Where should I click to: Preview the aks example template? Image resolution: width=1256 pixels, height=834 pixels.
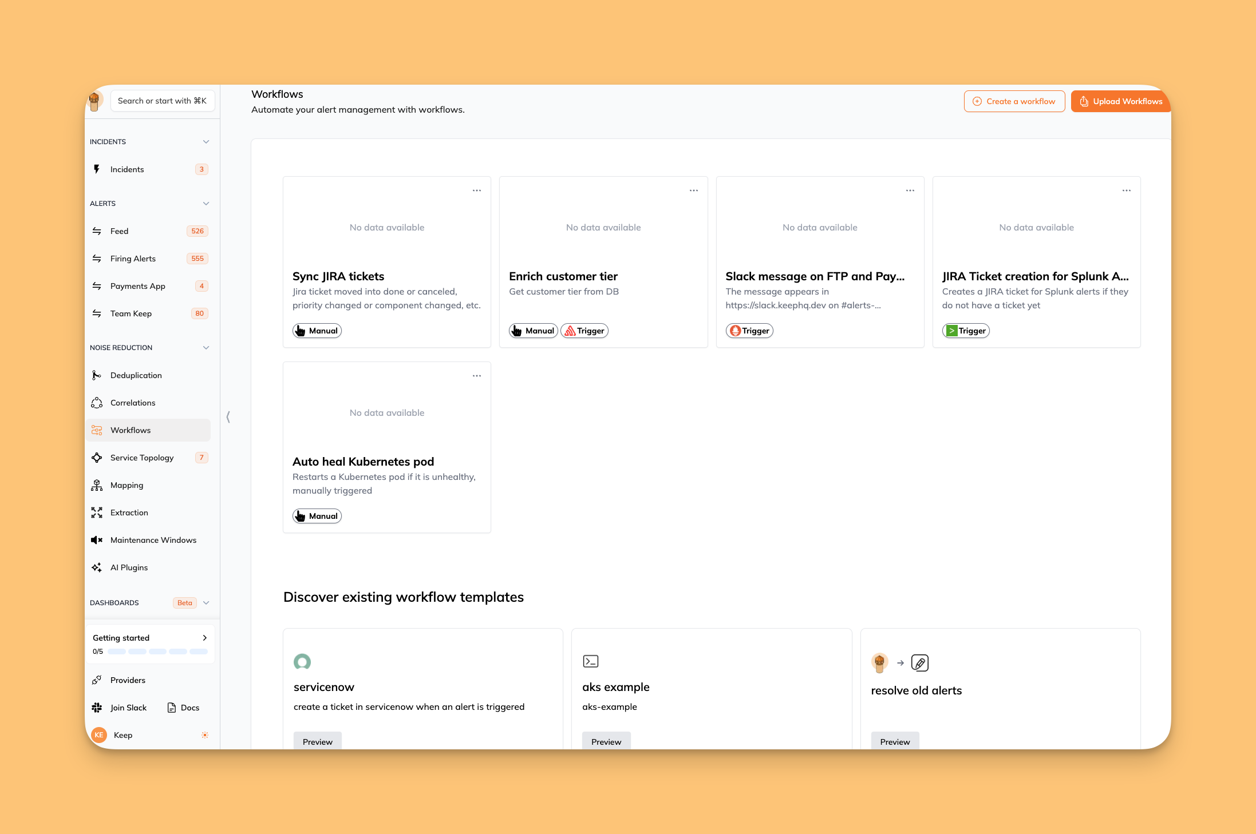[x=606, y=741]
